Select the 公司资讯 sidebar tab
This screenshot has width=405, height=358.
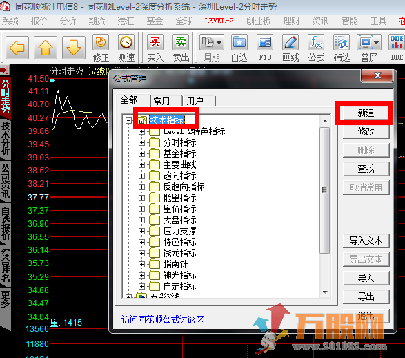pyautogui.click(x=5, y=182)
